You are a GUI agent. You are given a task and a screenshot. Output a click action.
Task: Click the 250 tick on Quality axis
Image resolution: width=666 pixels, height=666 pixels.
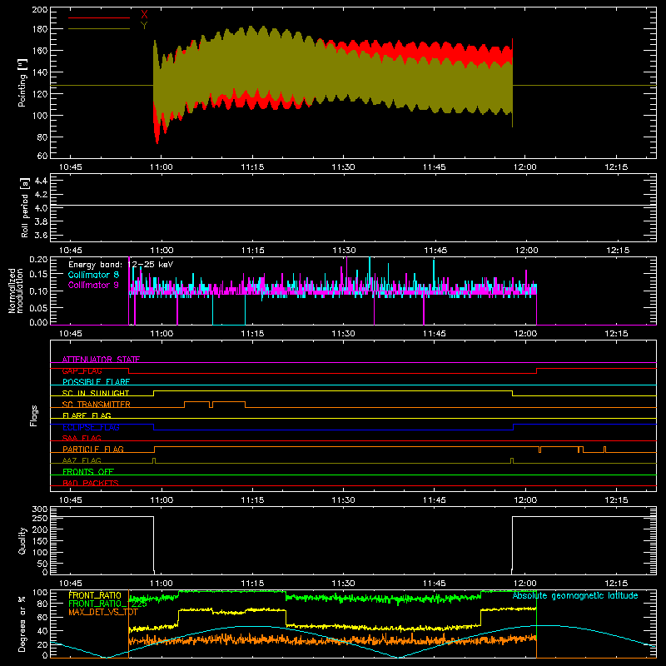tap(39, 518)
